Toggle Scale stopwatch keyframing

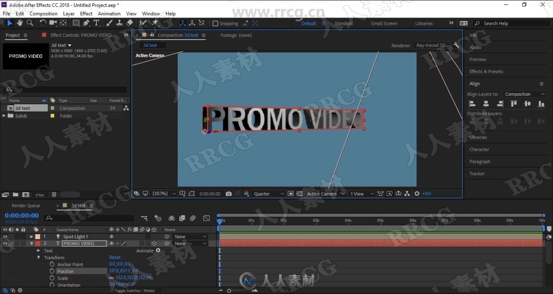pyautogui.click(x=52, y=278)
